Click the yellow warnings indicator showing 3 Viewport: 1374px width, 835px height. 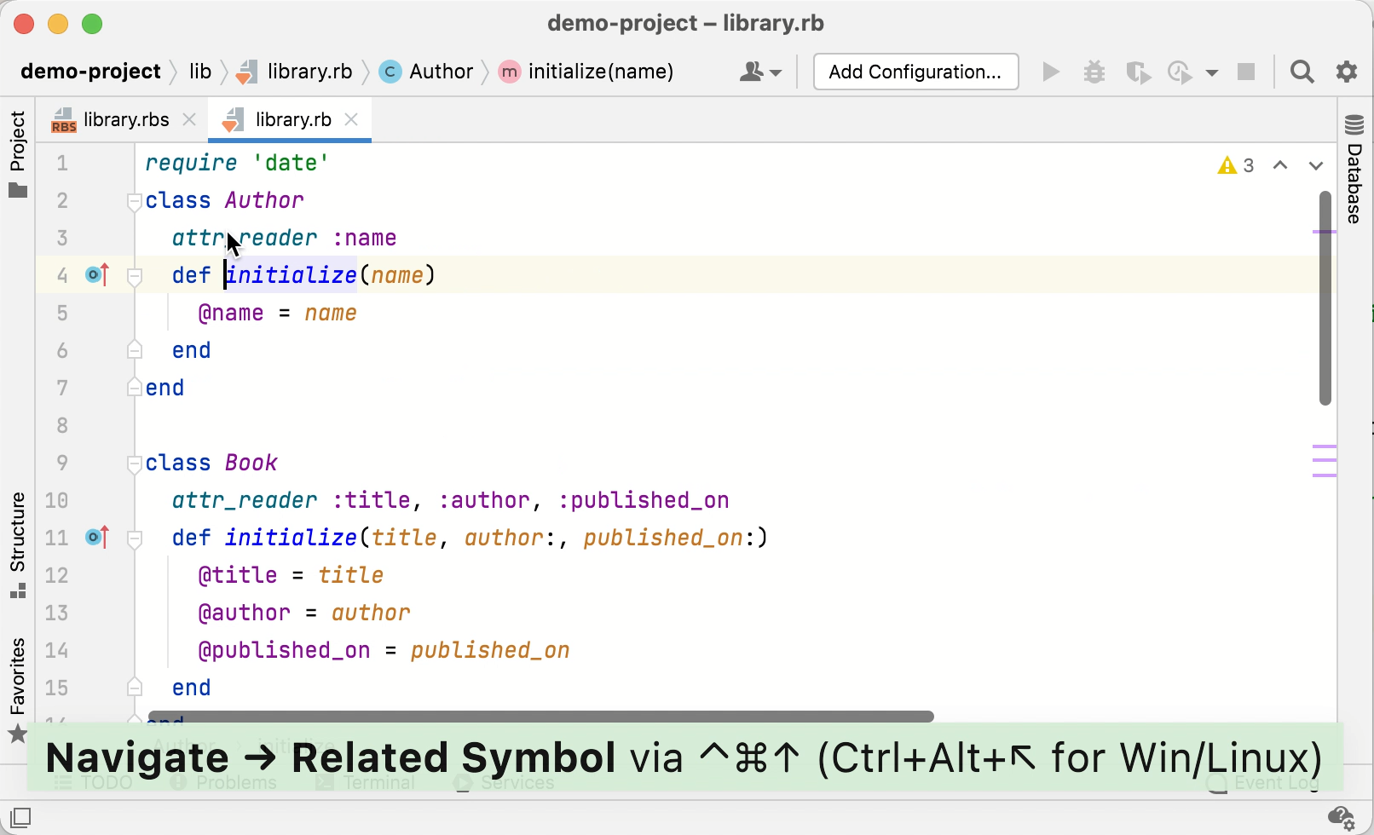click(x=1235, y=164)
